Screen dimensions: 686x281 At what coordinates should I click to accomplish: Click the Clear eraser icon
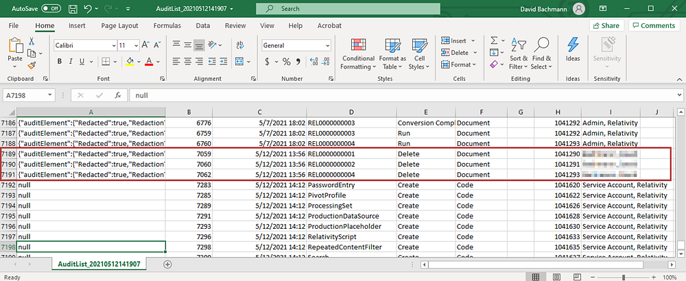coord(494,64)
